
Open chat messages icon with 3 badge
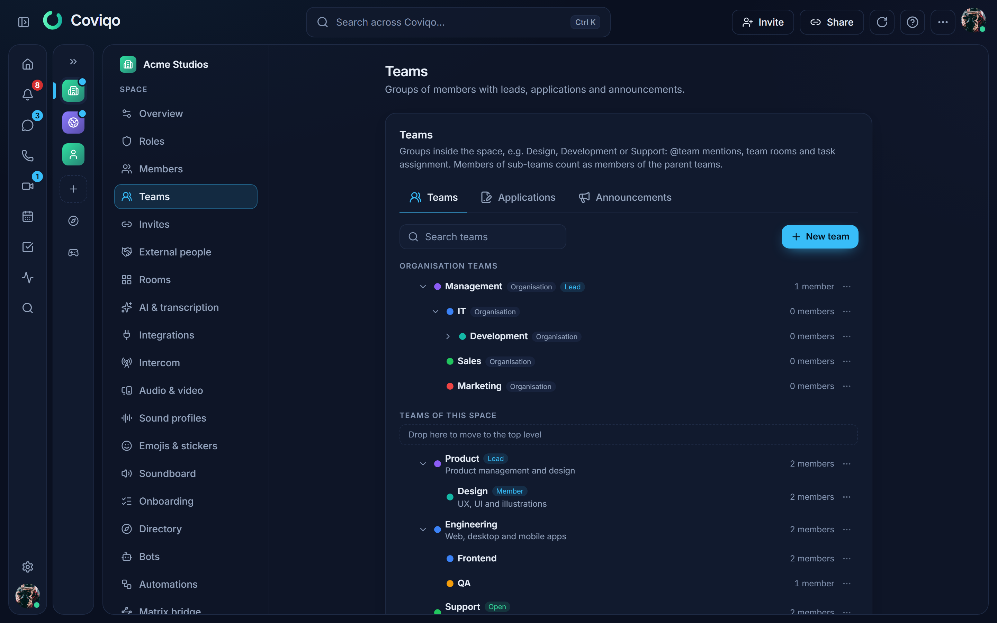(x=28, y=125)
